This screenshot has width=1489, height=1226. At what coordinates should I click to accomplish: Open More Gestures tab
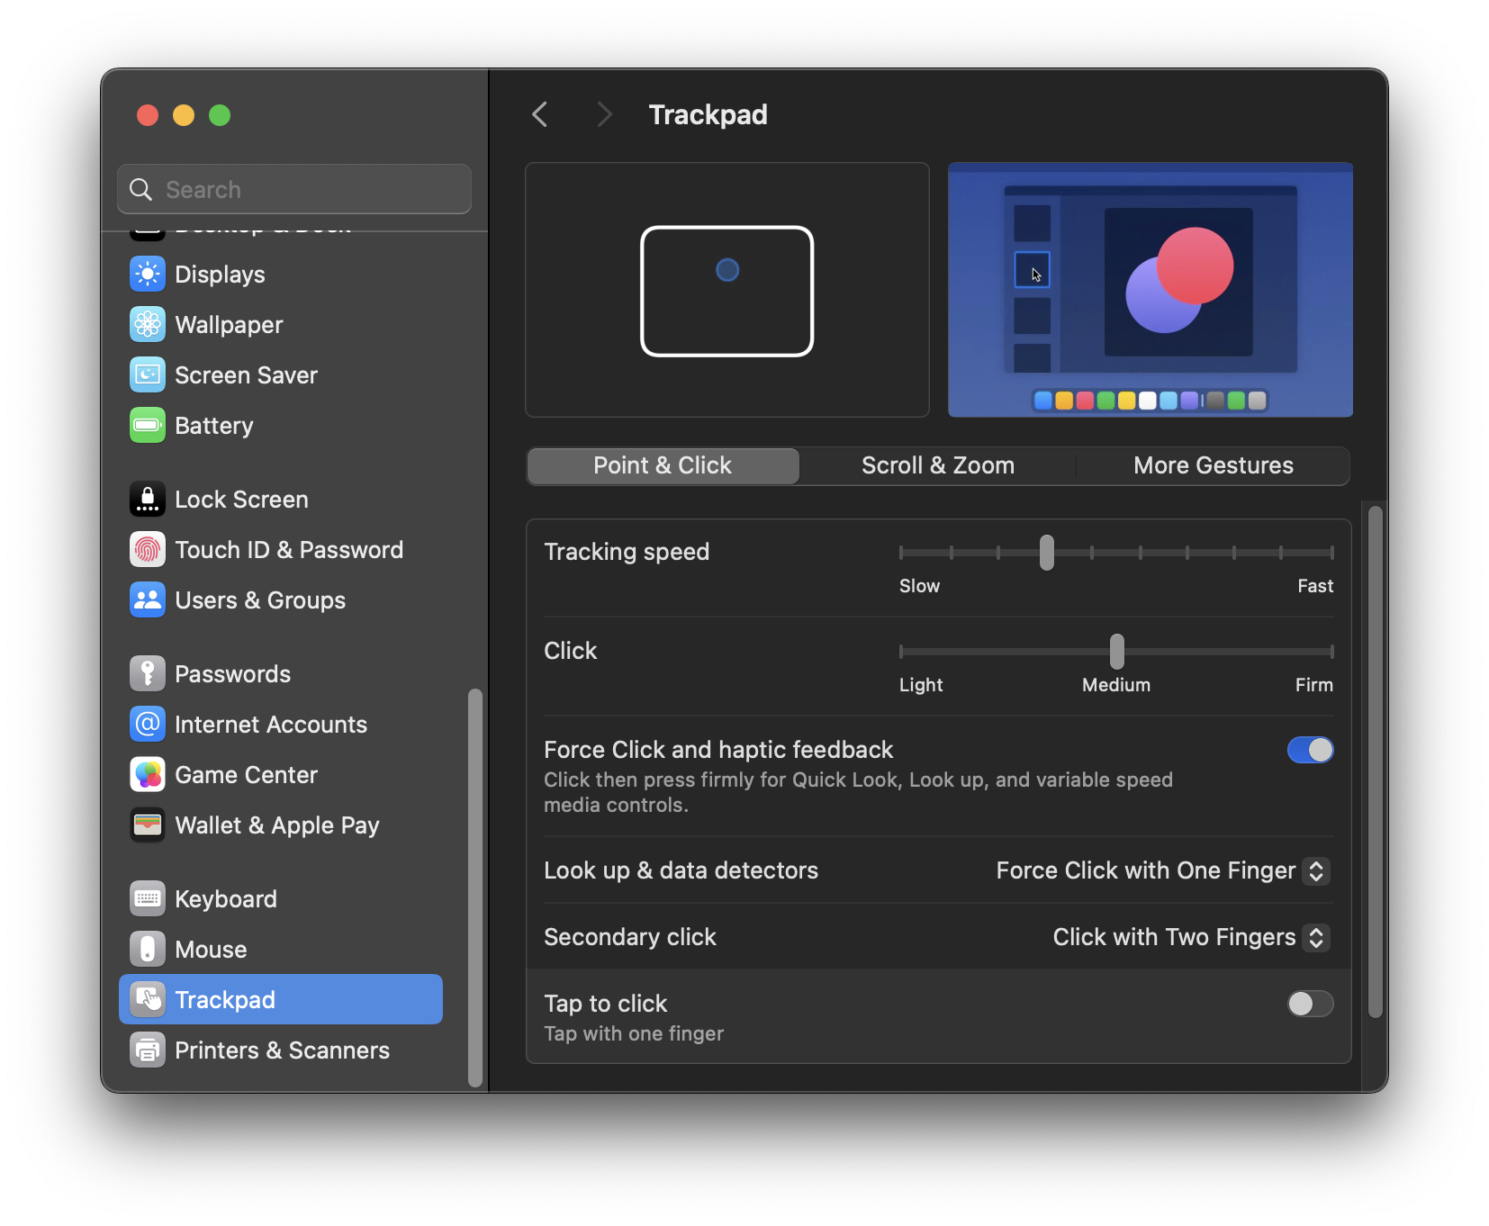[1213, 466]
